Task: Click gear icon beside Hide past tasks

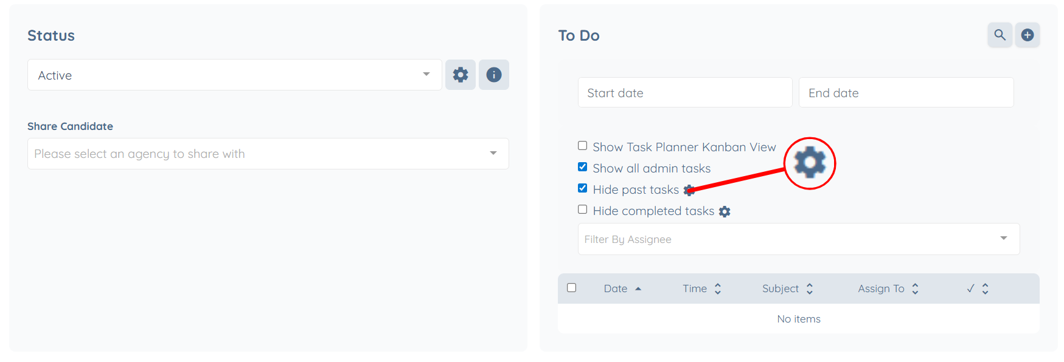Action: [x=689, y=190]
